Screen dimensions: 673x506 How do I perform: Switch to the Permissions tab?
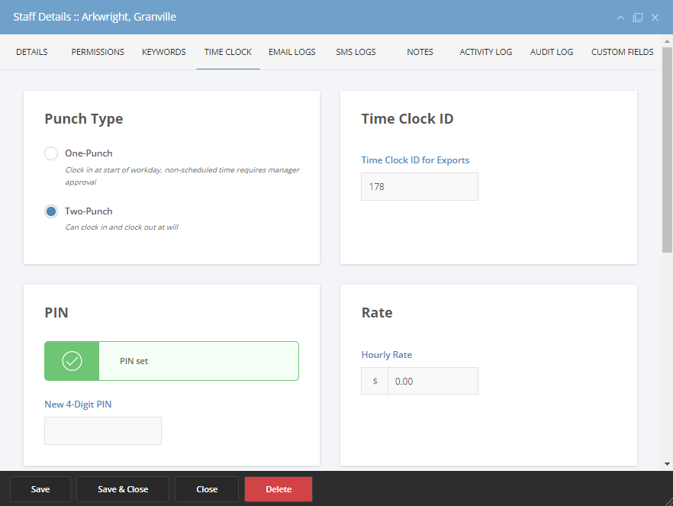(97, 52)
